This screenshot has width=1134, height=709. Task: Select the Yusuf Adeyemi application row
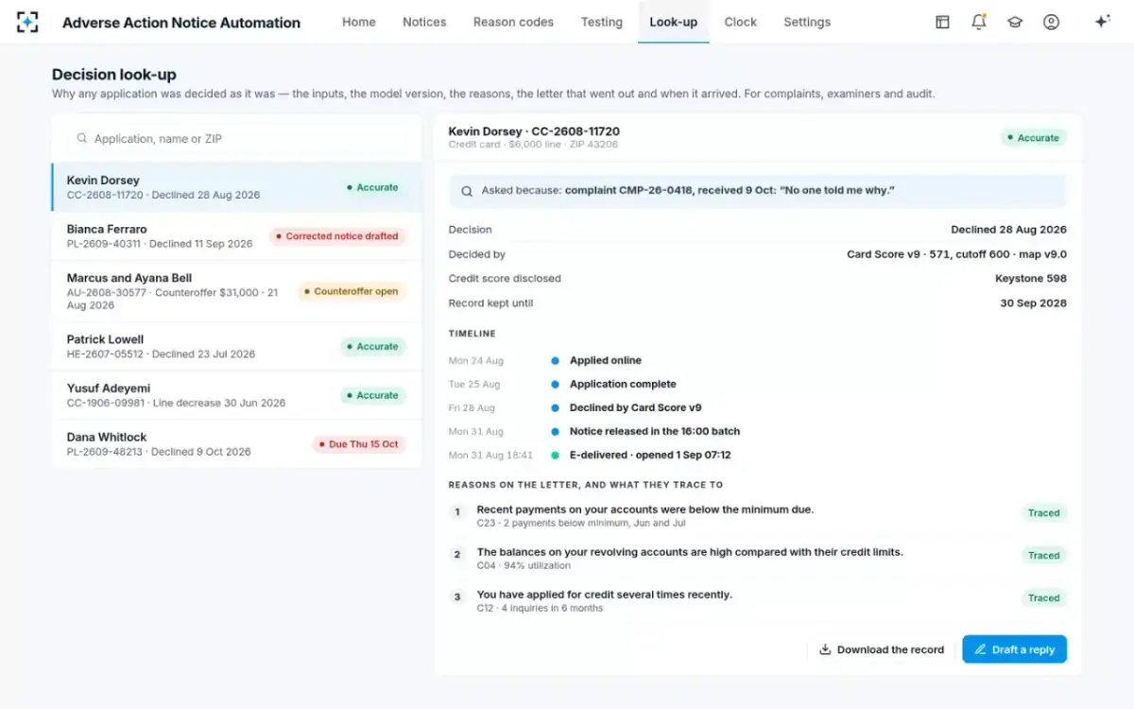click(x=237, y=395)
